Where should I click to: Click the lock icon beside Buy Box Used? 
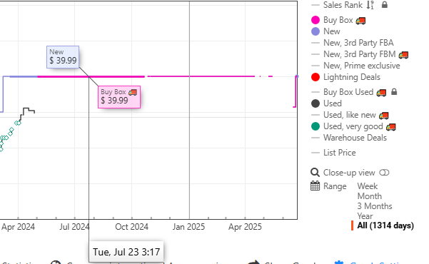[x=394, y=91]
